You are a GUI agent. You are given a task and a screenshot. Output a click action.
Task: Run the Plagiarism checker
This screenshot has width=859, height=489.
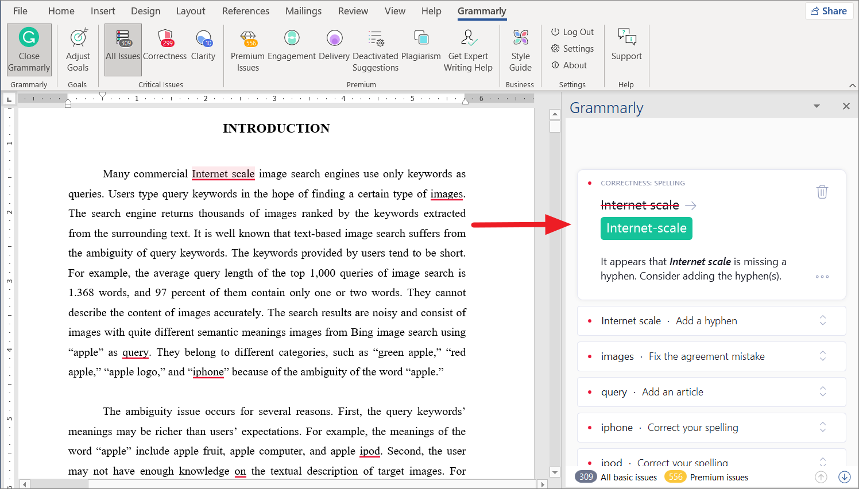pos(421,49)
